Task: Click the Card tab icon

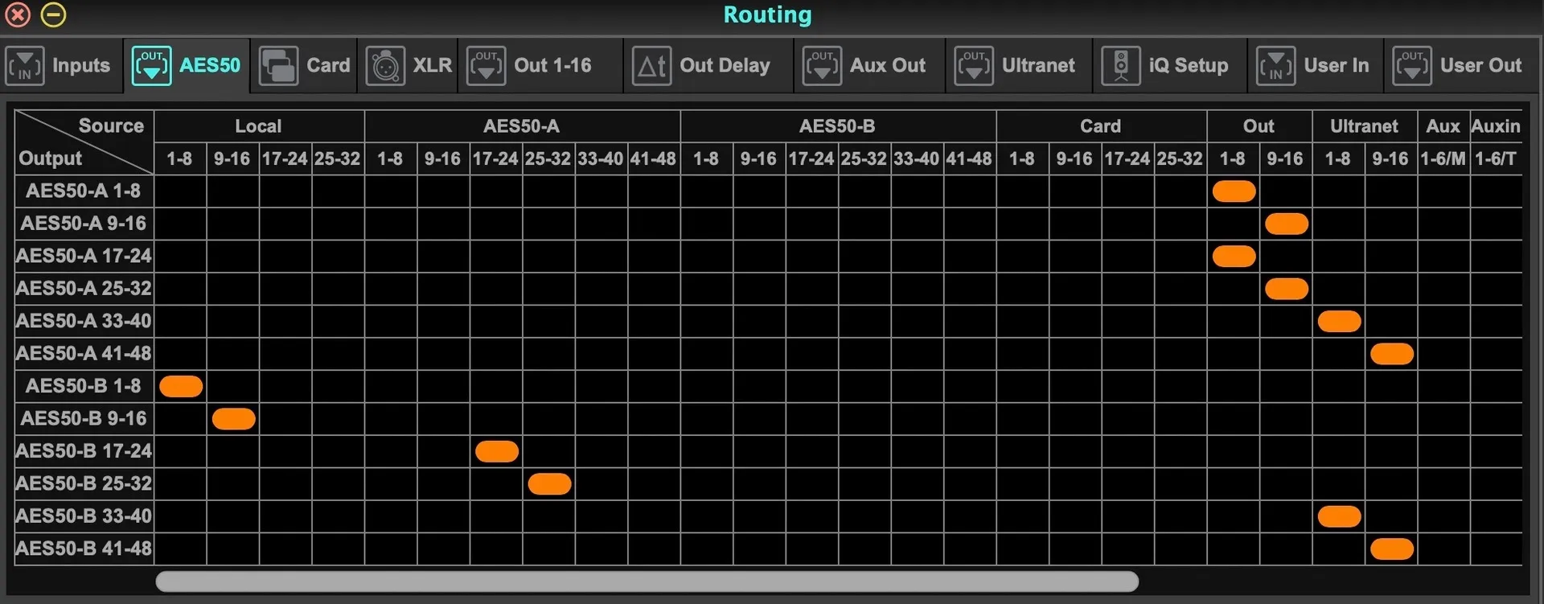Action: [278, 66]
